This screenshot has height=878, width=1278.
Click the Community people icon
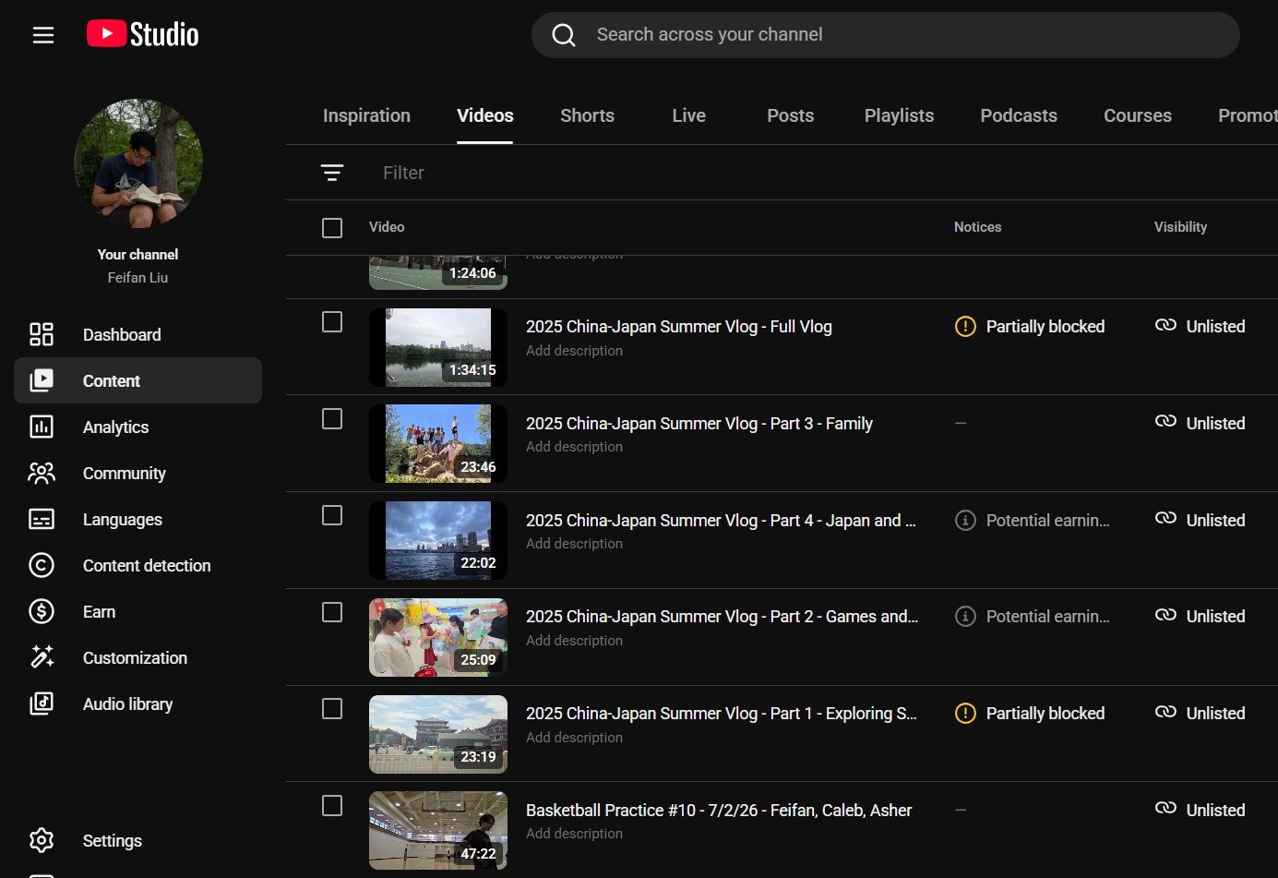tap(42, 473)
